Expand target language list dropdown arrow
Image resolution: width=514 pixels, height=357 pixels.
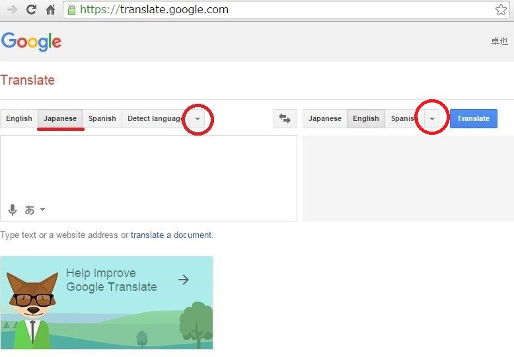432,119
